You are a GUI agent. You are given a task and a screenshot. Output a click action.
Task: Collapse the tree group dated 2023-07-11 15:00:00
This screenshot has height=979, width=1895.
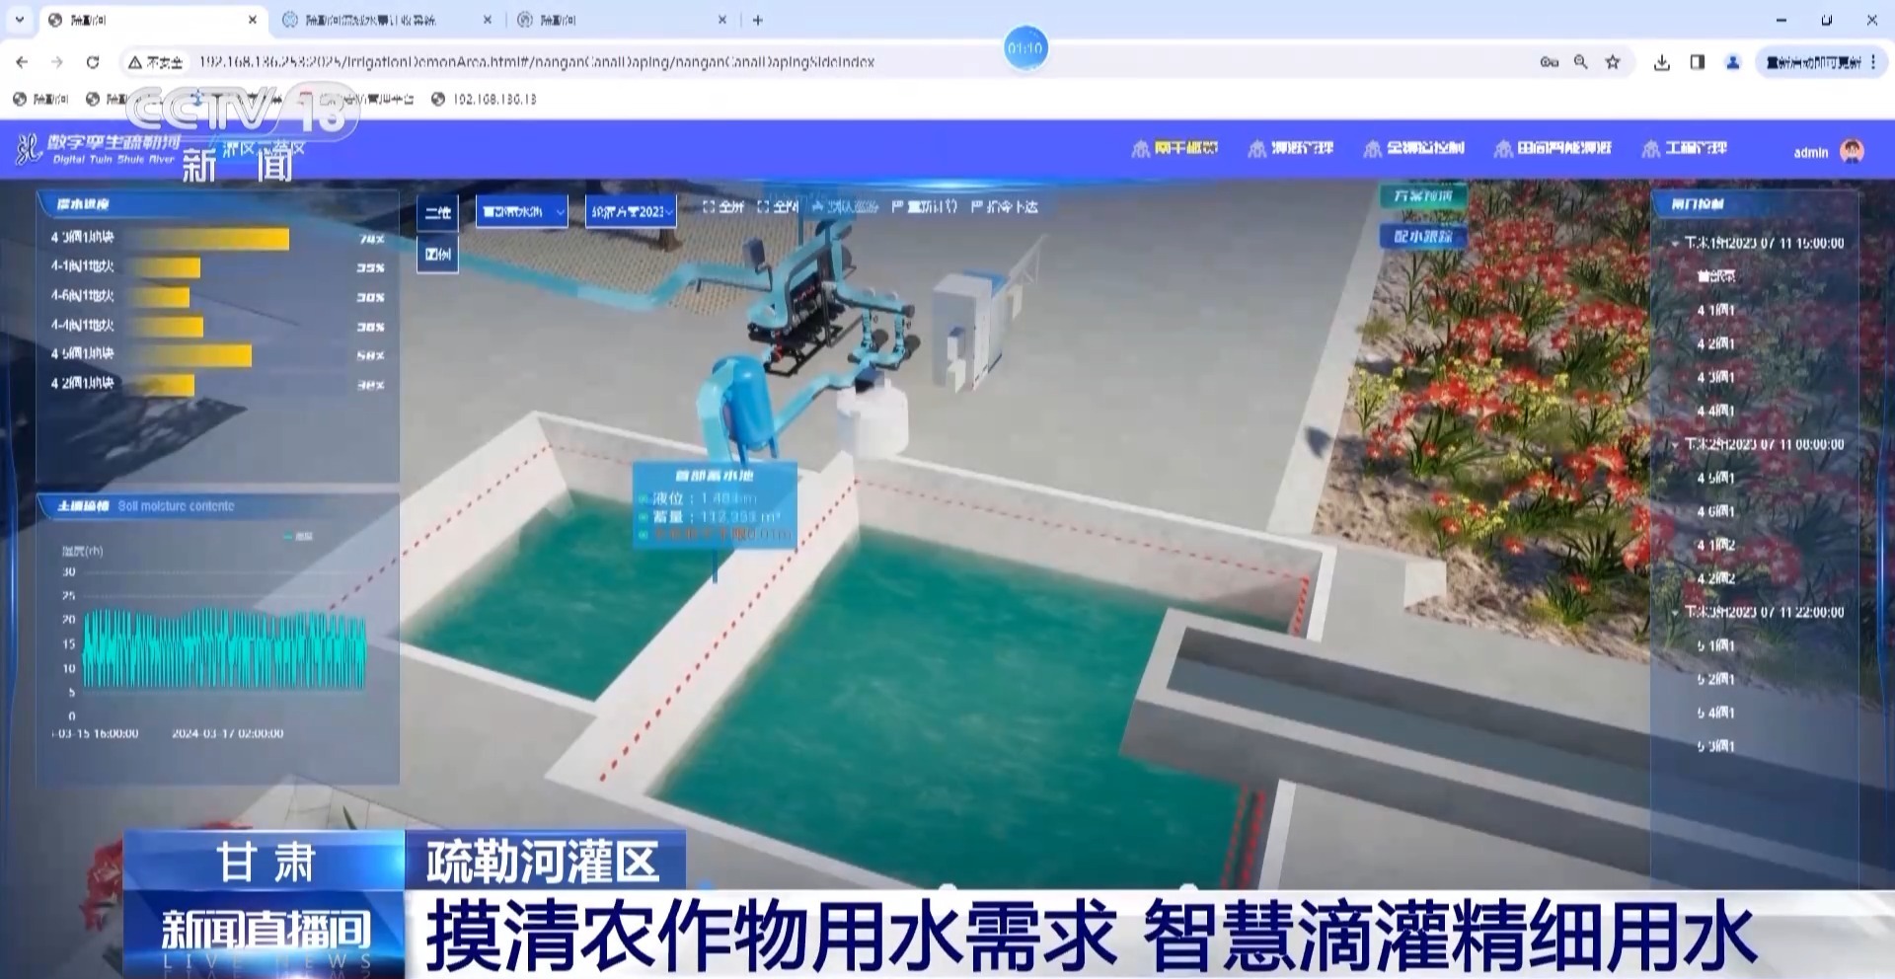pyautogui.click(x=1675, y=243)
